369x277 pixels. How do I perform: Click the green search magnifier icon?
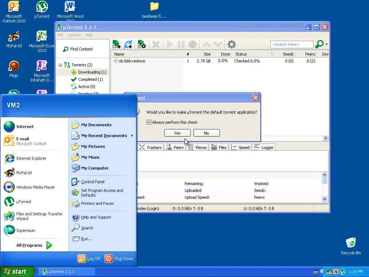click(x=319, y=44)
